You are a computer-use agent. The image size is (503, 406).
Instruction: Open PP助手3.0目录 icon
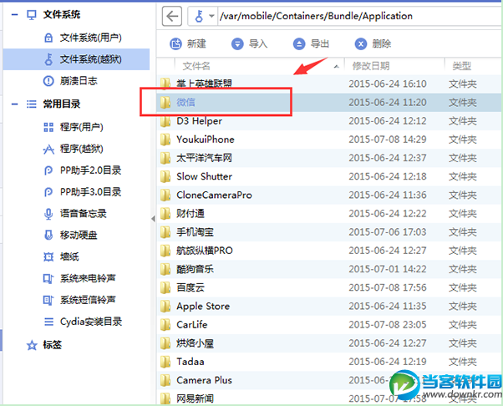coord(48,192)
